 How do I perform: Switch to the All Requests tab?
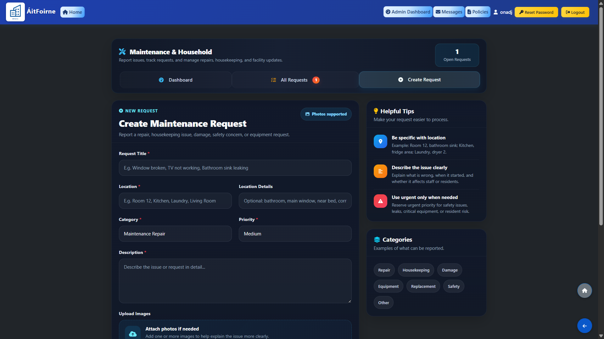point(295,80)
